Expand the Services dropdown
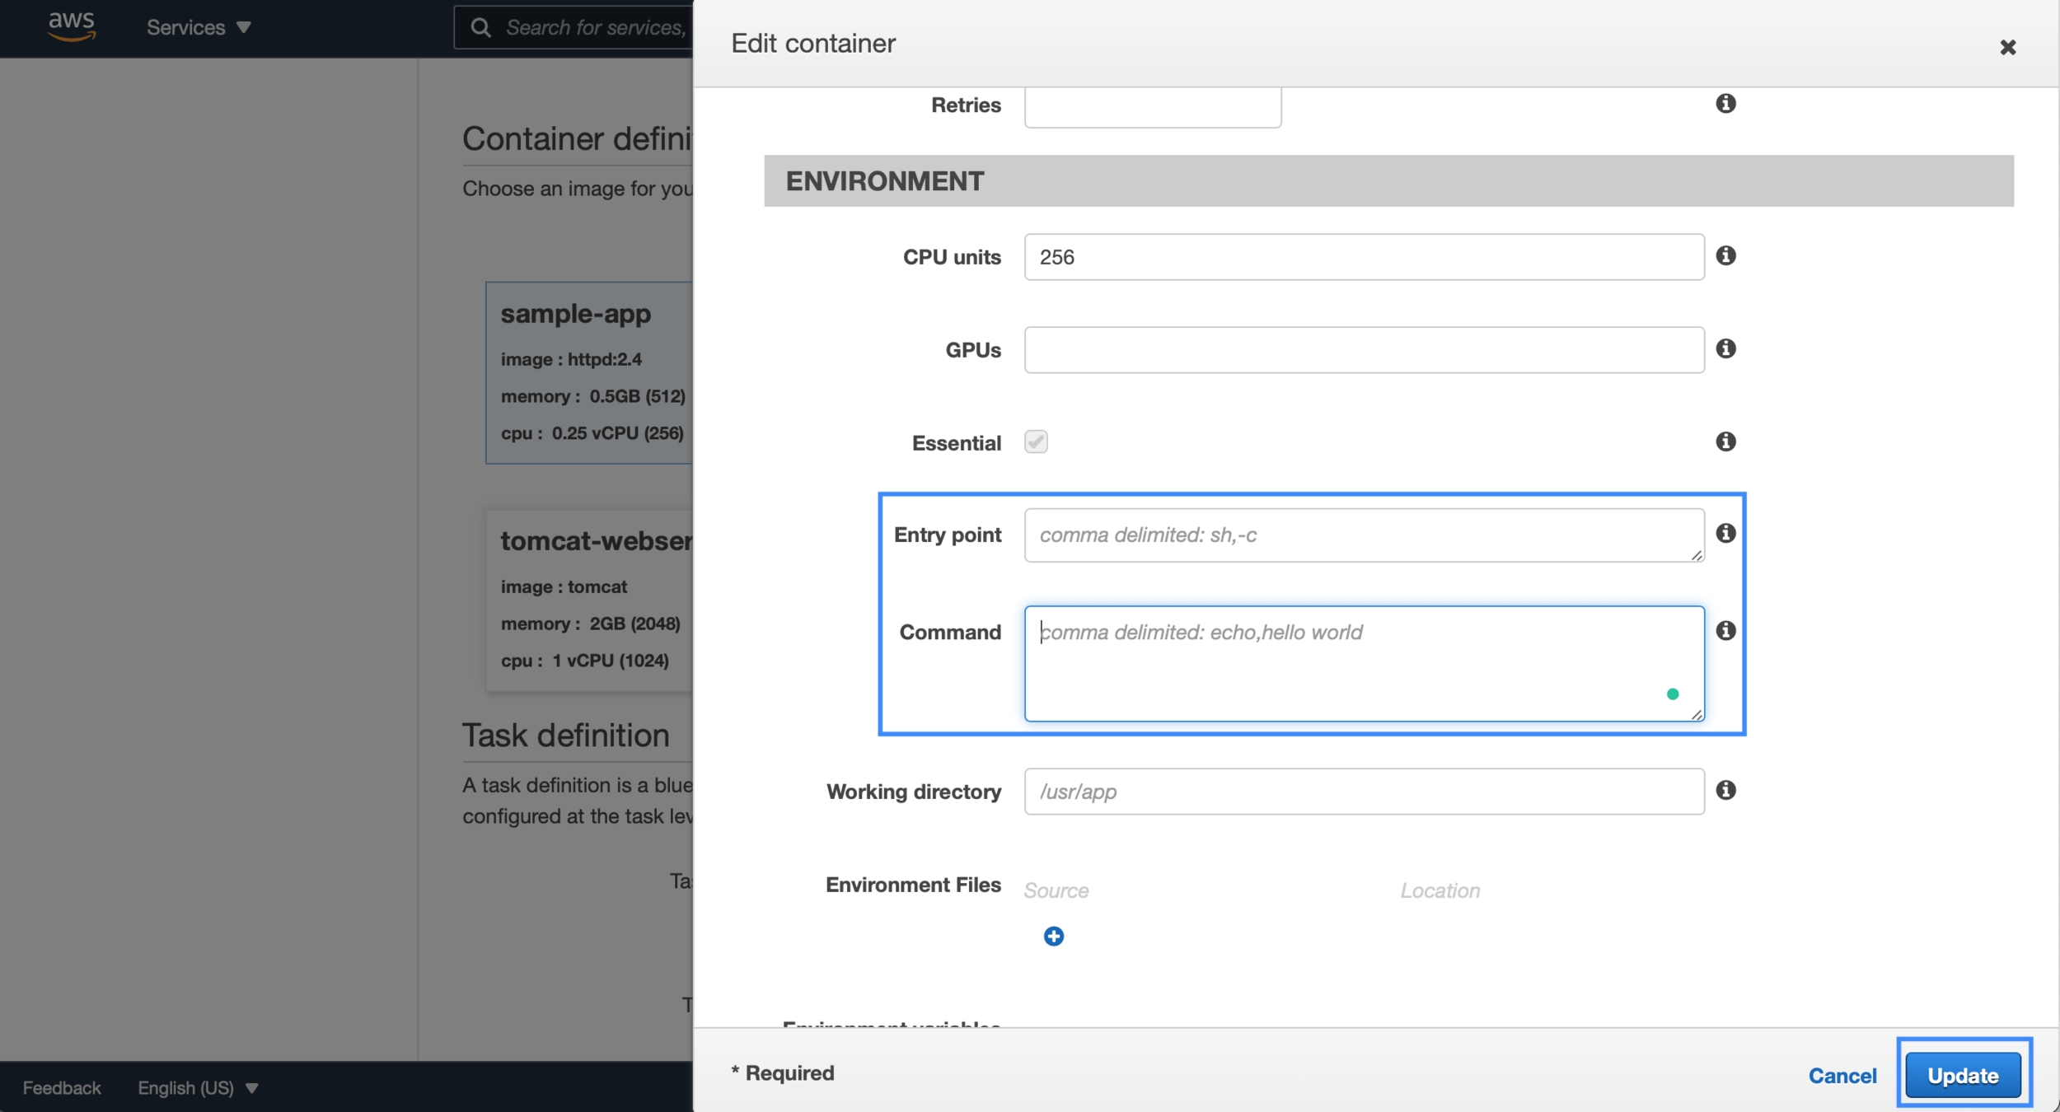Screen dimensions: 2060x1112 [x=198, y=27]
